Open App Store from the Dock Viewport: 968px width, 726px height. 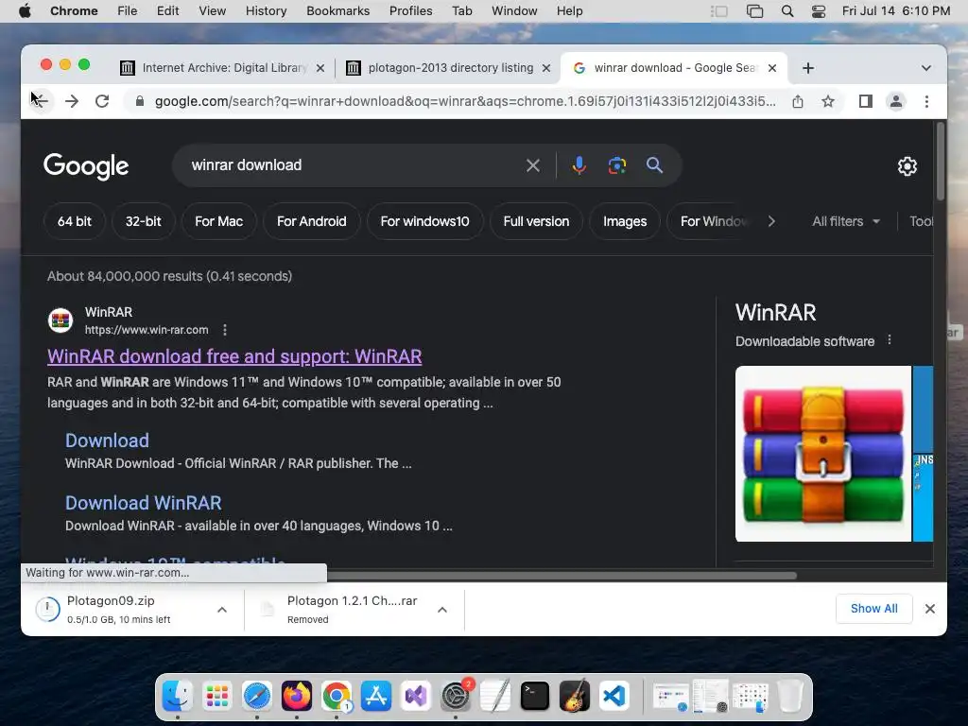point(376,696)
